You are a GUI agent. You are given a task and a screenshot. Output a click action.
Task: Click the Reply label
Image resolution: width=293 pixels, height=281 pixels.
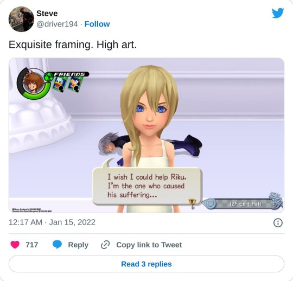coord(78,245)
